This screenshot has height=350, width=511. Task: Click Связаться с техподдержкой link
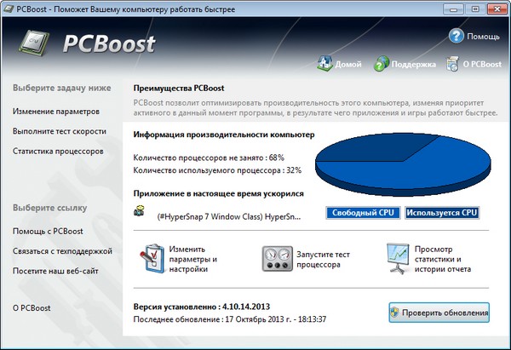[x=62, y=251]
